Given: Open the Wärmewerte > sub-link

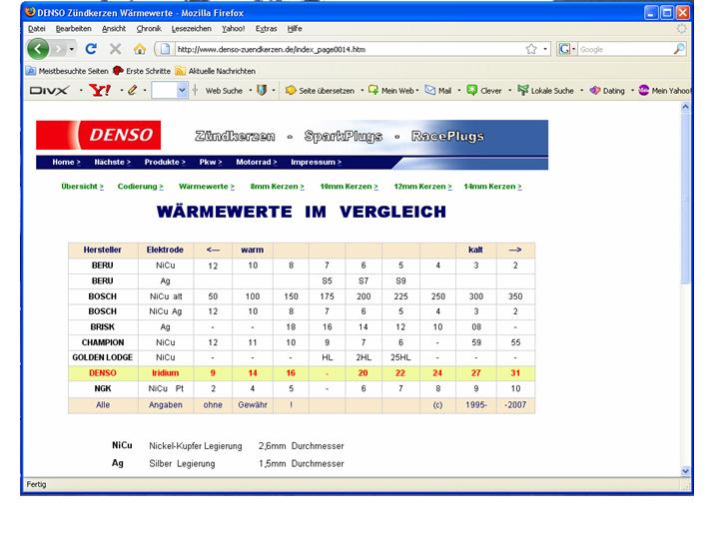Looking at the screenshot, I should (207, 187).
